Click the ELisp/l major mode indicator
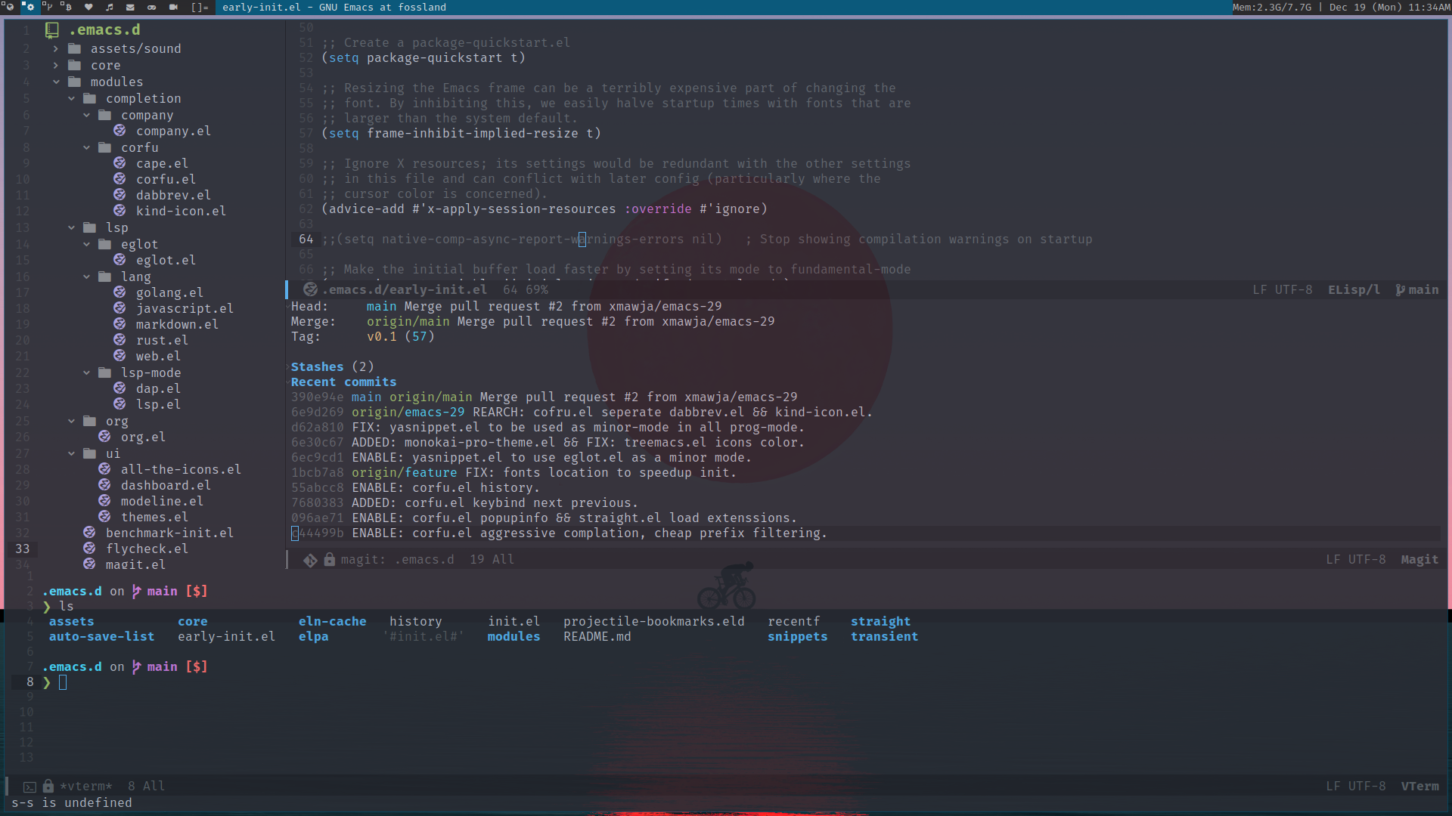 [1354, 289]
